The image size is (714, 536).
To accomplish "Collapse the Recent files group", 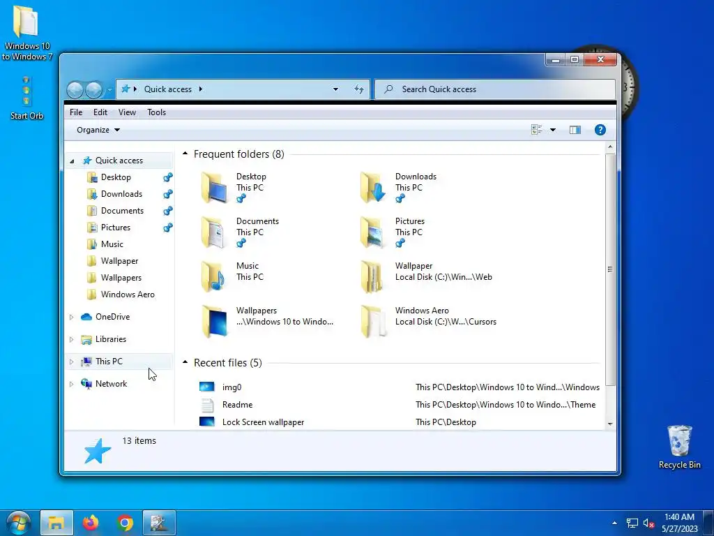I will [x=185, y=362].
